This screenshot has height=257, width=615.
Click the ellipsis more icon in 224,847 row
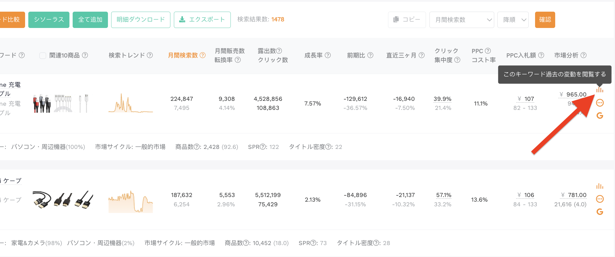coord(600,103)
